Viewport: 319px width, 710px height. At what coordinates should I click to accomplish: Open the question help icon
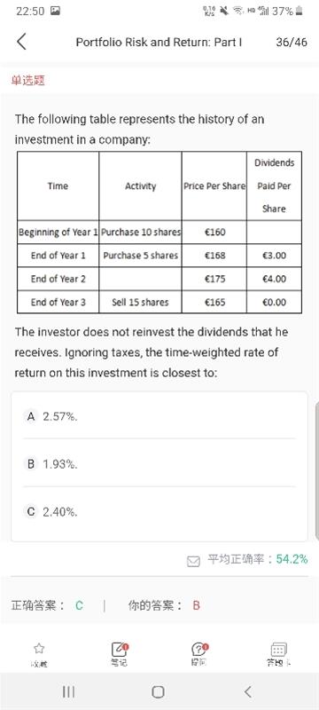click(198, 649)
